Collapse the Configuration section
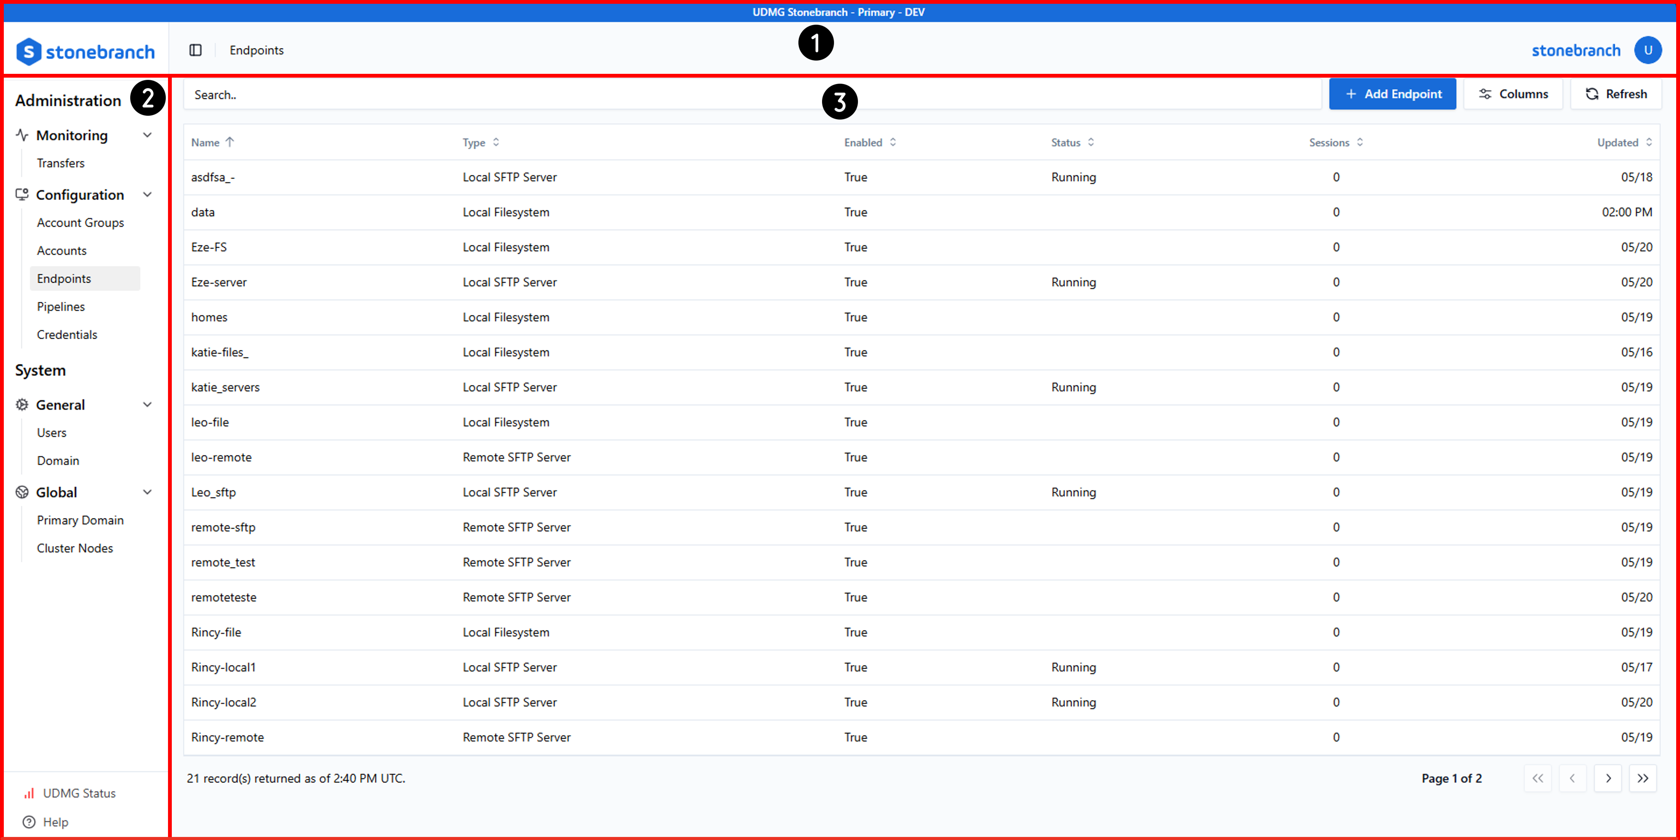1680x840 pixels. pyautogui.click(x=148, y=194)
